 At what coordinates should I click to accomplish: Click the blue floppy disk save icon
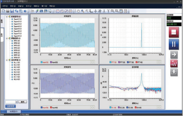[x=12, y=11]
